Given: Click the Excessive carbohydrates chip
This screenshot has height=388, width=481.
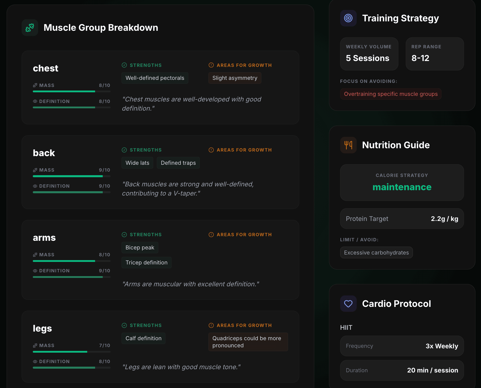Looking at the screenshot, I should (x=376, y=253).
